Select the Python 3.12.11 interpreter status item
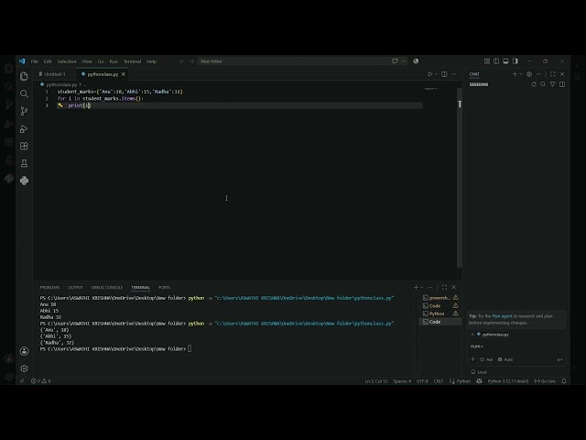The image size is (586, 440). [508, 381]
